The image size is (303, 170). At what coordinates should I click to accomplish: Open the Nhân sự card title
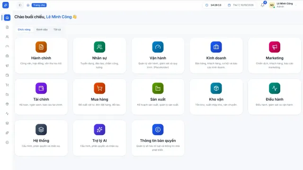tap(99, 58)
